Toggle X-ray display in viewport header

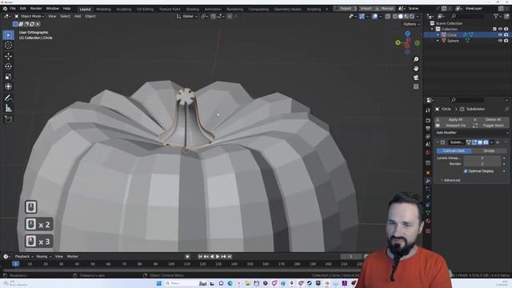click(x=387, y=16)
